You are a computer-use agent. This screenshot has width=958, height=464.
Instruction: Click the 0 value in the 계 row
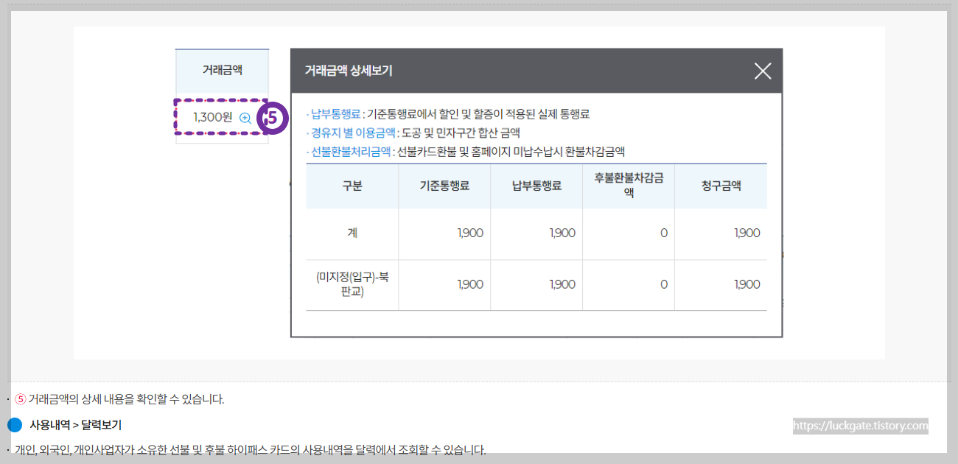(x=664, y=233)
